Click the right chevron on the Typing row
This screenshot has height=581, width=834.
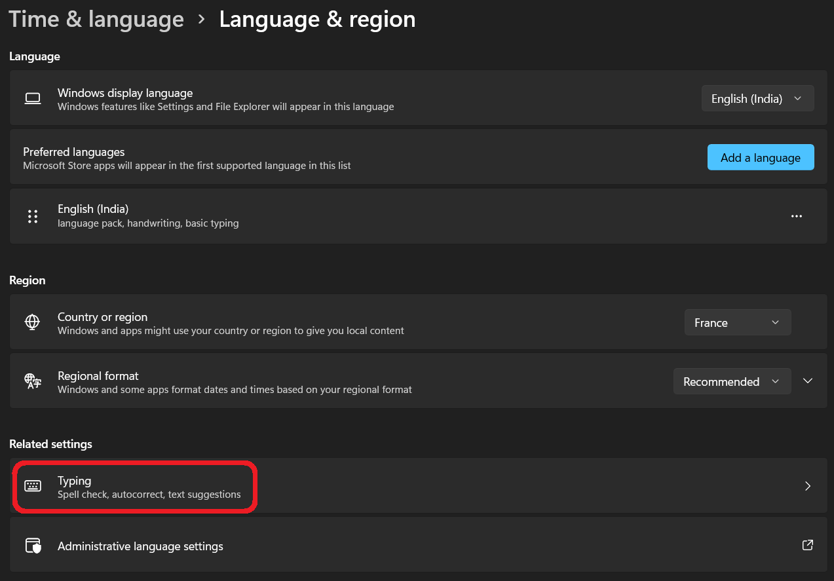point(807,486)
